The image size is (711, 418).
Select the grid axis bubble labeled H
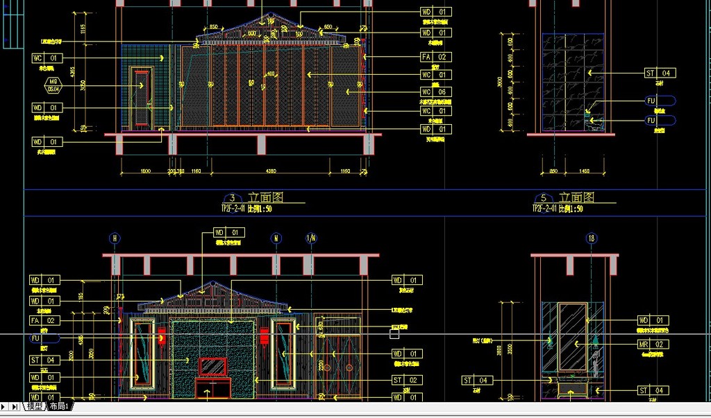pyautogui.click(x=115, y=238)
